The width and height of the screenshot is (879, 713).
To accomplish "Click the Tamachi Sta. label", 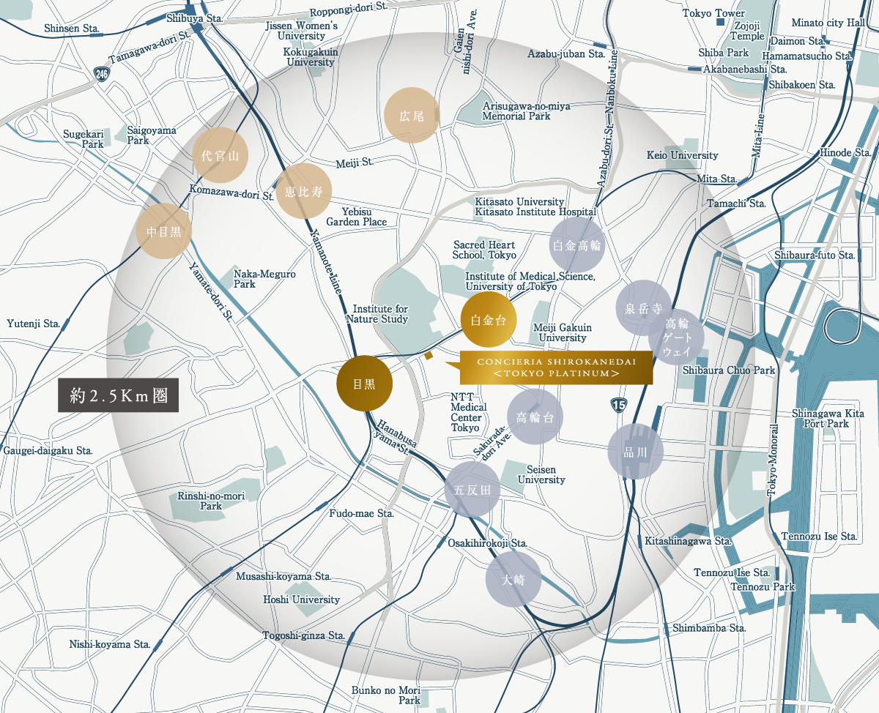I will pyautogui.click(x=736, y=203).
